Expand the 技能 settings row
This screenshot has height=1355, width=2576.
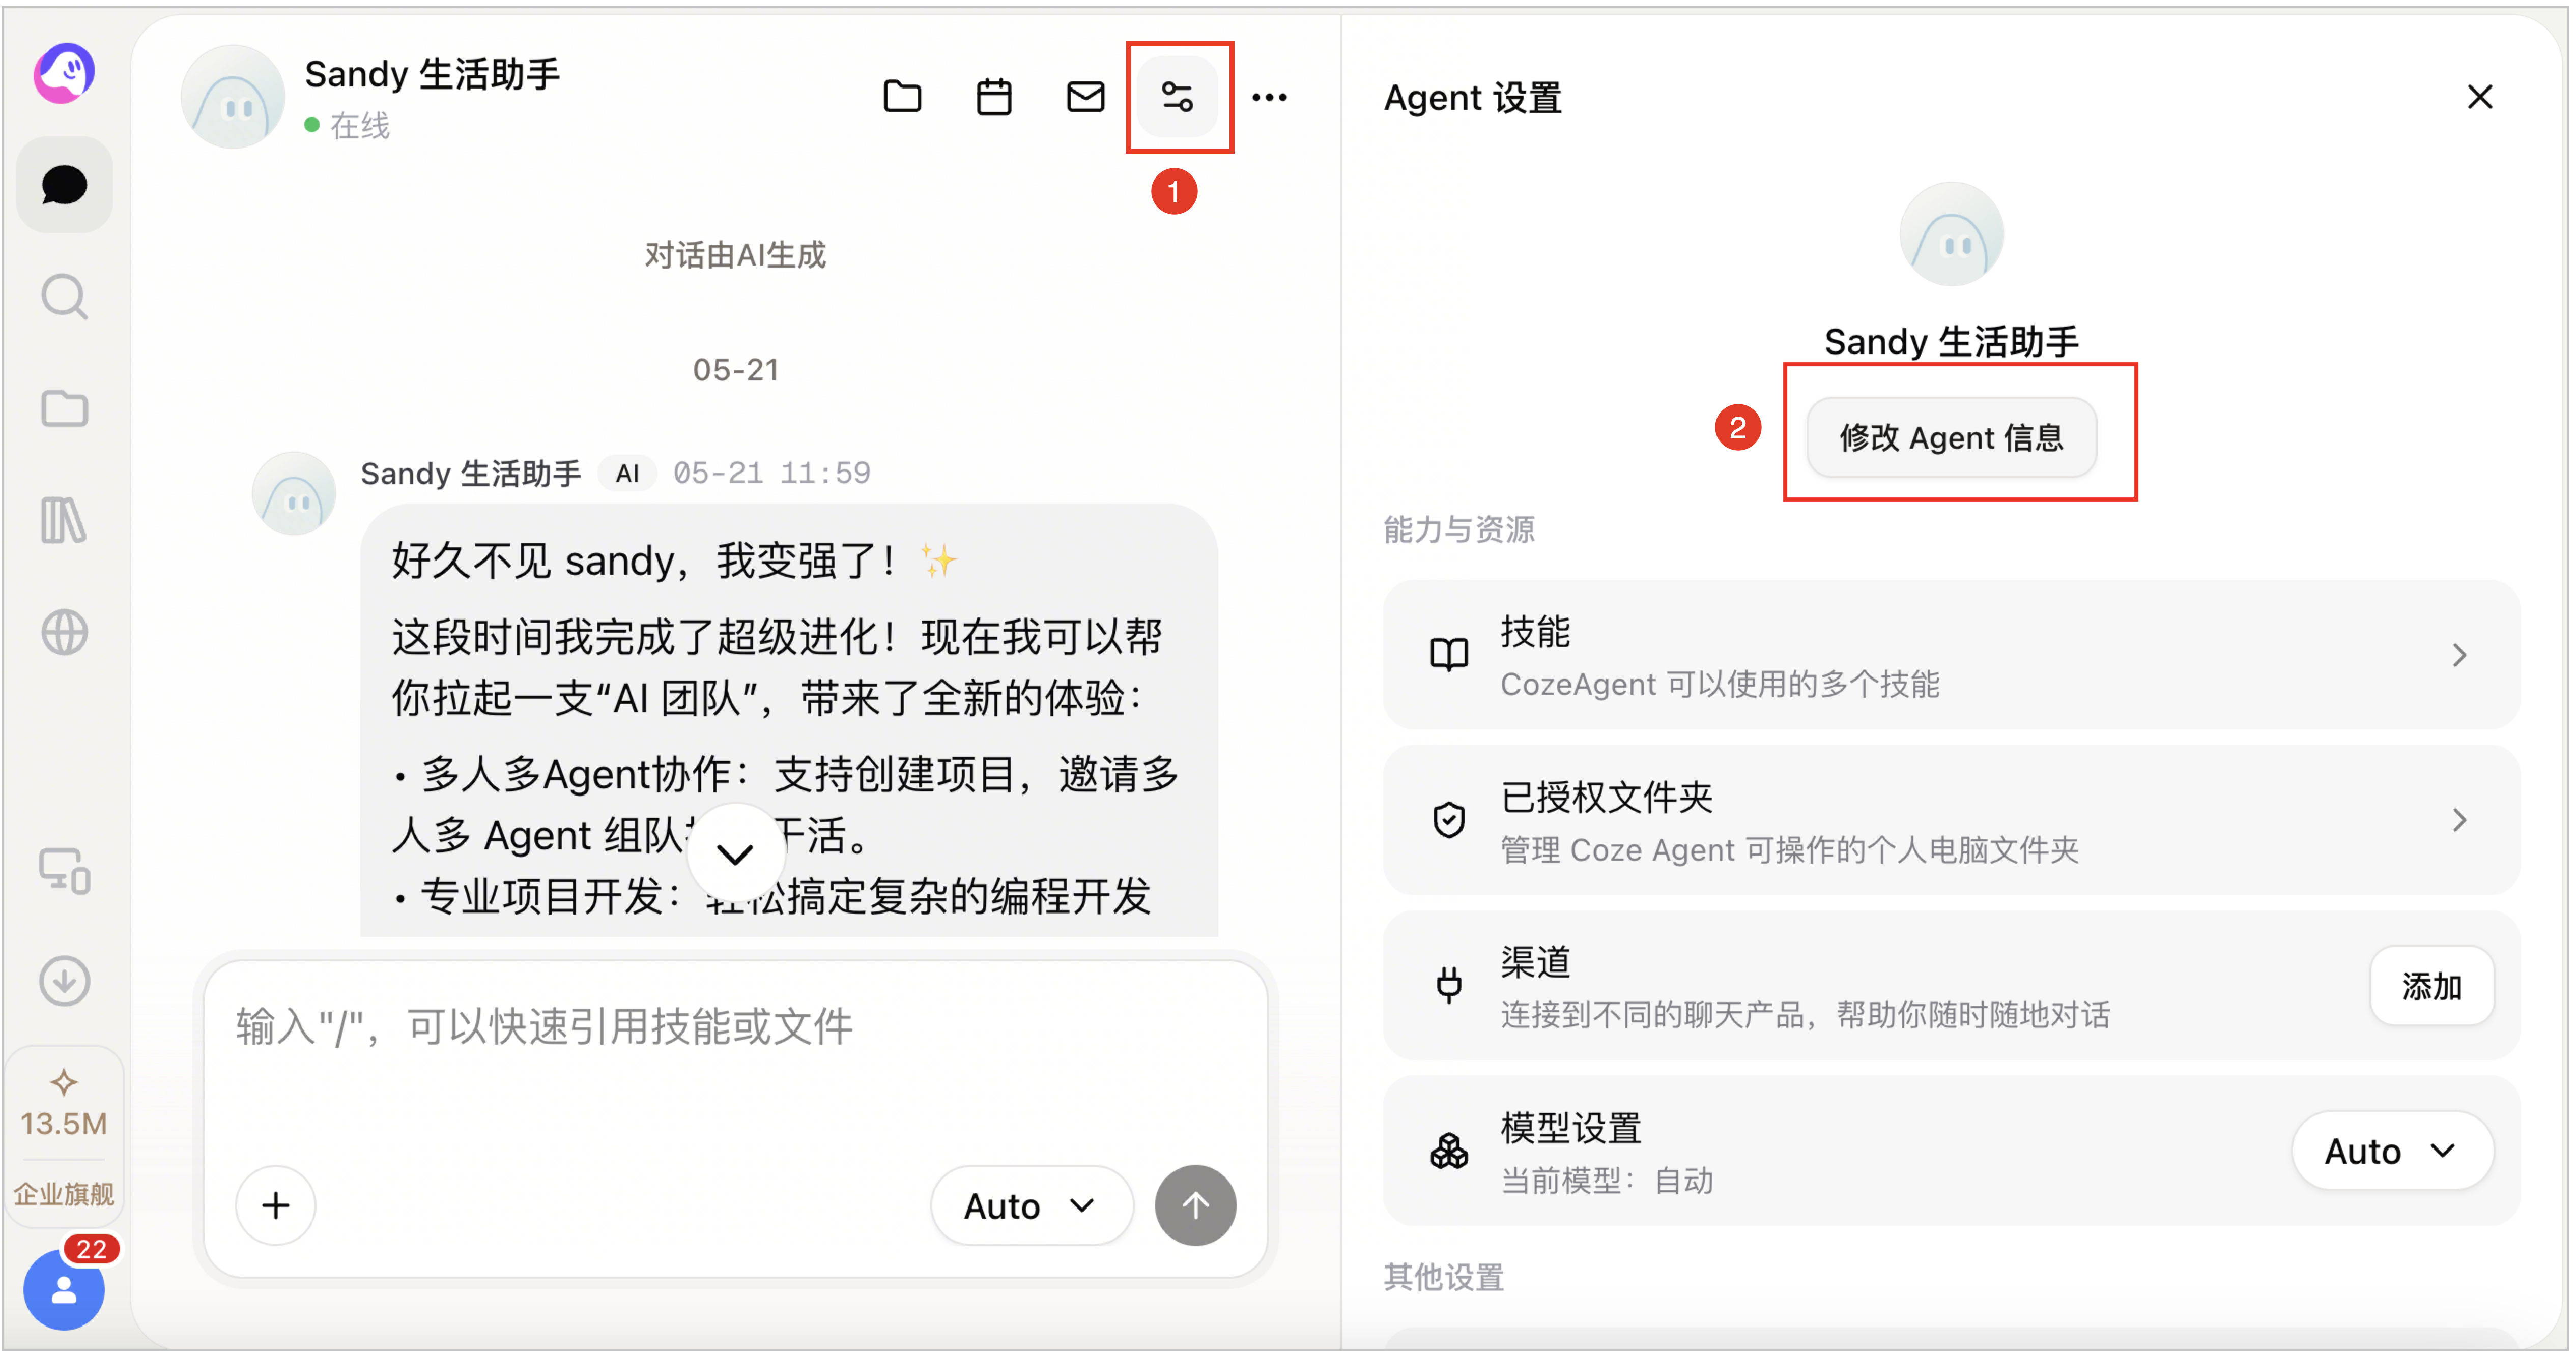click(1950, 655)
